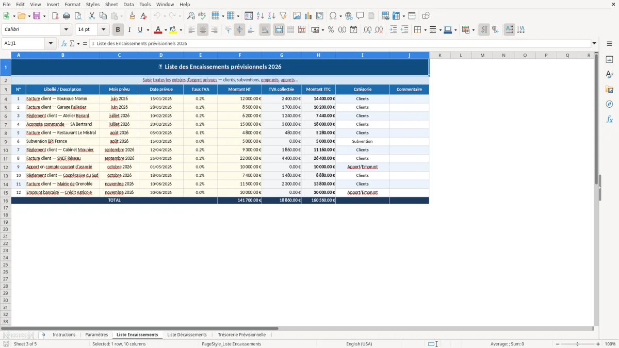Increase the indent
The height and width of the screenshot is (348, 619).
point(393,30)
